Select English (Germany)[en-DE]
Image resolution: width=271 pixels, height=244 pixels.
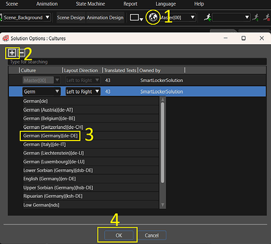pos(91,179)
